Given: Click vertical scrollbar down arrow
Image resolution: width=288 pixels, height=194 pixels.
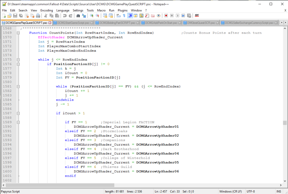Looking at the screenshot, I should [285, 181].
